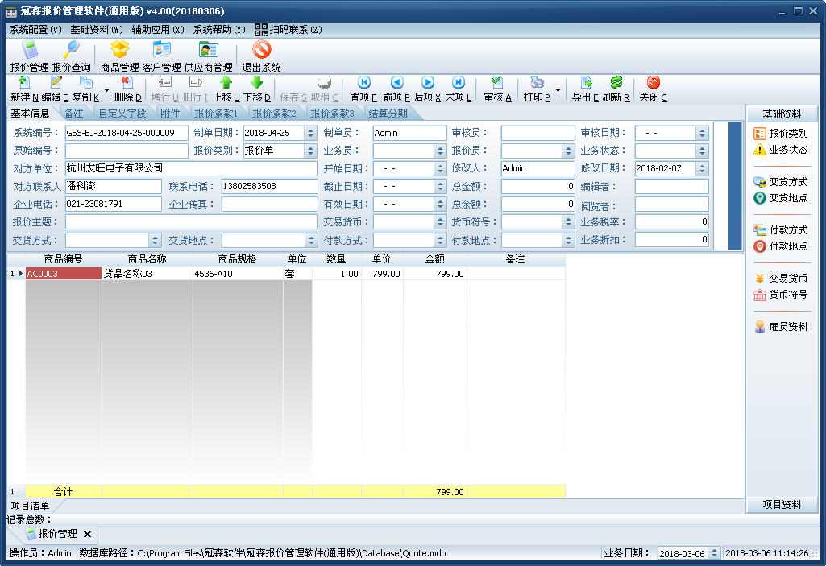This screenshot has width=826, height=566.
Task: Open 报价类别 in the side panel
Action: [781, 133]
